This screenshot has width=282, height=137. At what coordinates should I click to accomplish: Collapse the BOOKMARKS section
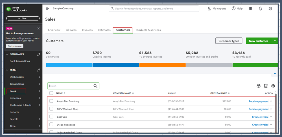click(x=7, y=54)
